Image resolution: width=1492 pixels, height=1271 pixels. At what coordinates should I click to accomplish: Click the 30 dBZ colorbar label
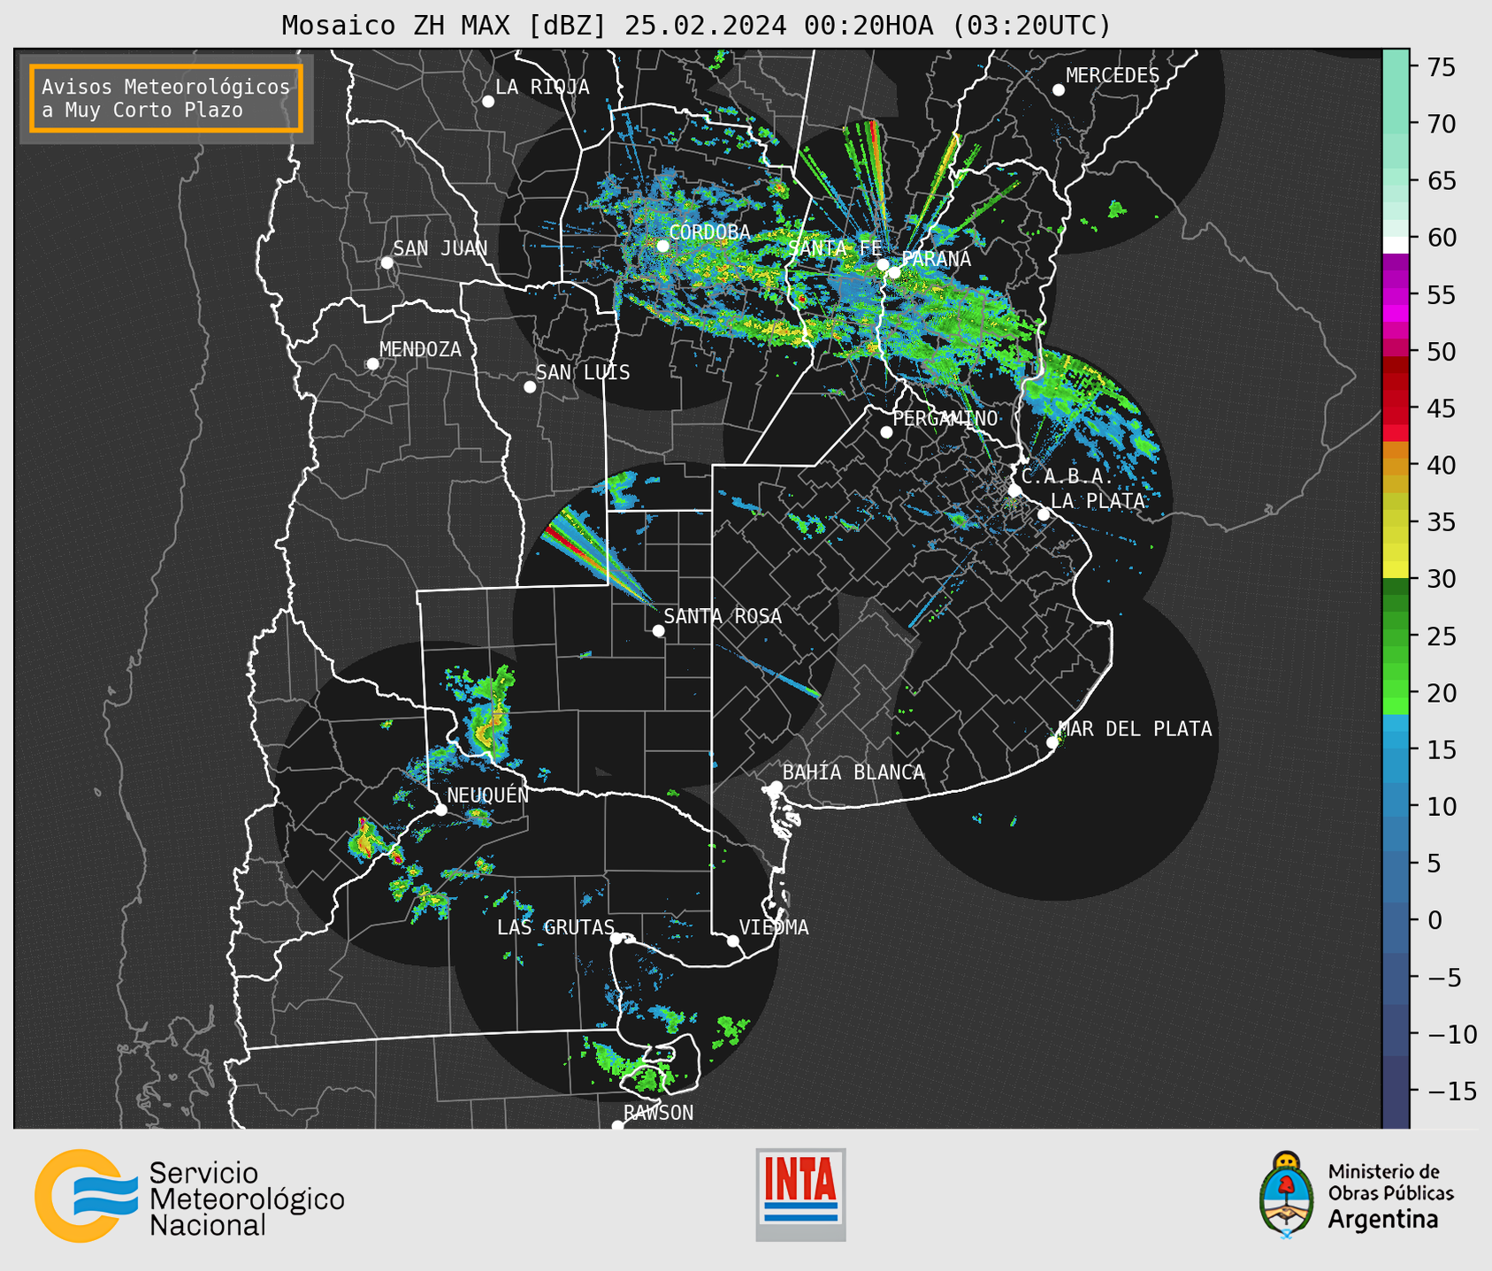tap(1442, 579)
